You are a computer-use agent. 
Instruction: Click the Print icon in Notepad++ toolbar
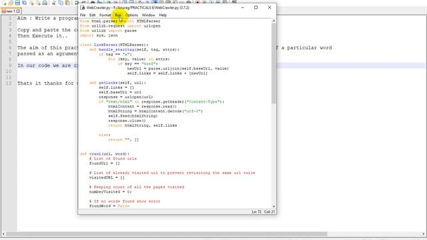coord(45,3)
